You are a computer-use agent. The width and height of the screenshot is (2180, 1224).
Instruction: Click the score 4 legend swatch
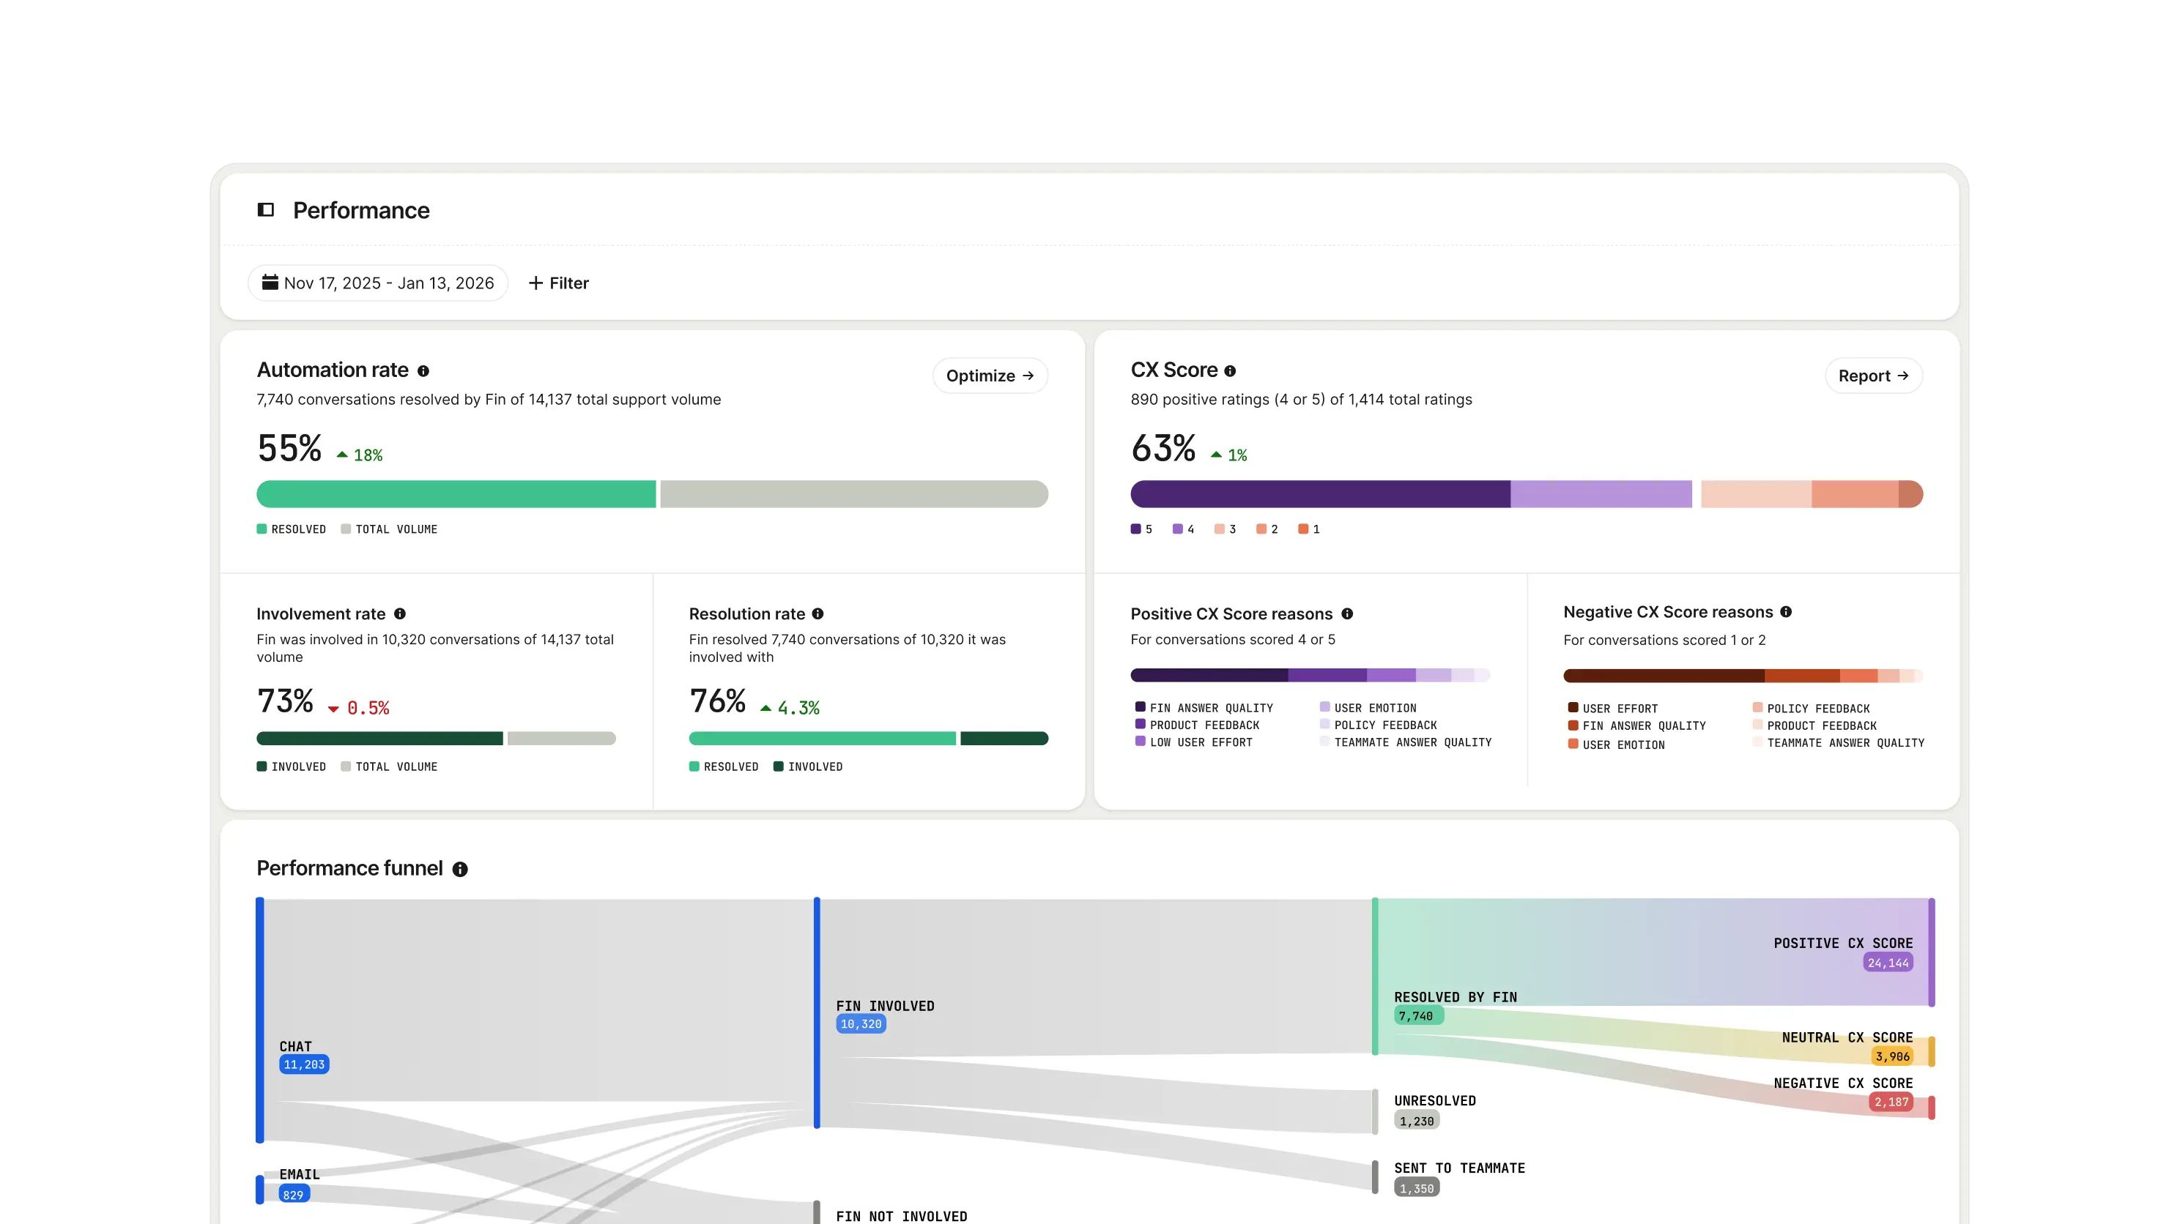point(1177,529)
